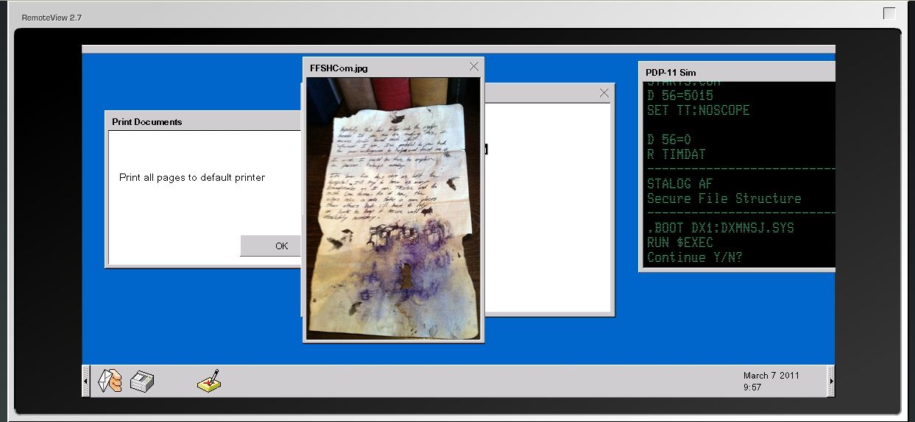Close the FFSHCom.jpg image window

pos(473,67)
